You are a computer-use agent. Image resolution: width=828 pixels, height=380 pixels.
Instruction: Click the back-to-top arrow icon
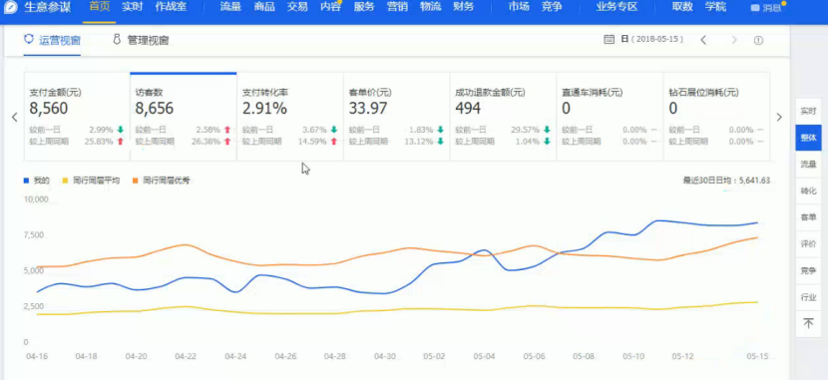[808, 323]
